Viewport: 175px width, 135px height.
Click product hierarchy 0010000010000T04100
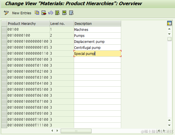(28, 84)
